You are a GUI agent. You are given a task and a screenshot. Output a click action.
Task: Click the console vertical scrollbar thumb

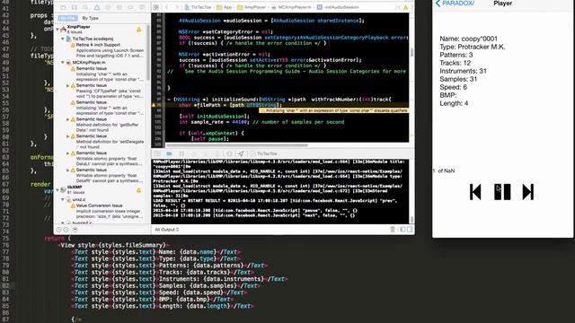coord(411,219)
